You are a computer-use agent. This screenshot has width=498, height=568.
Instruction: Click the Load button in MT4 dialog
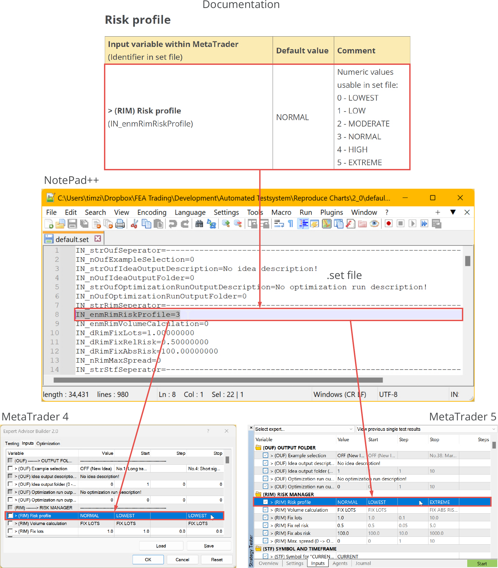coord(161,546)
